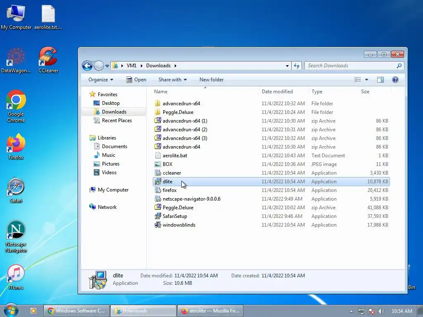Open Action Center flag in tray
Viewport: 423px width, 317px height.
pos(371,311)
